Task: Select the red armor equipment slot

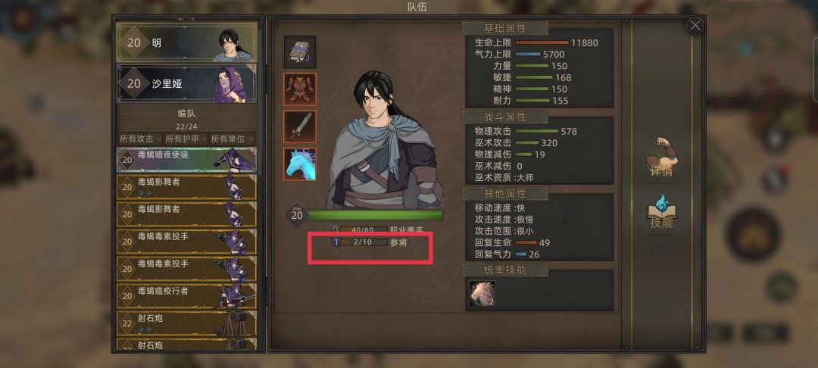Action: [299, 89]
